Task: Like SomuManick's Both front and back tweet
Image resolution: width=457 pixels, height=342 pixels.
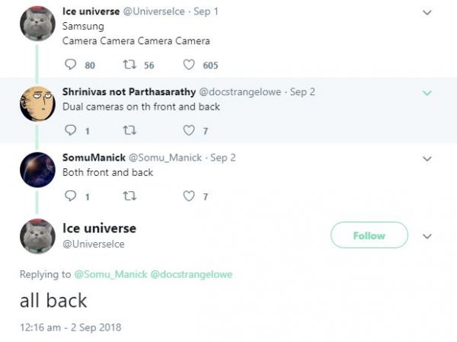Action: (x=189, y=196)
